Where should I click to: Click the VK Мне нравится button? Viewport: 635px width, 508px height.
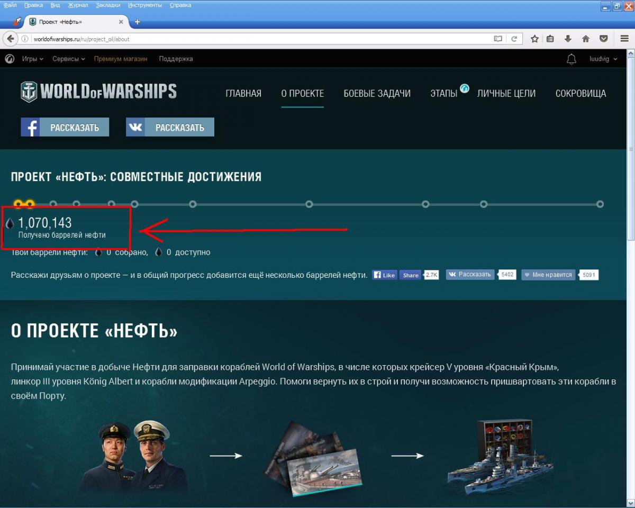point(548,275)
